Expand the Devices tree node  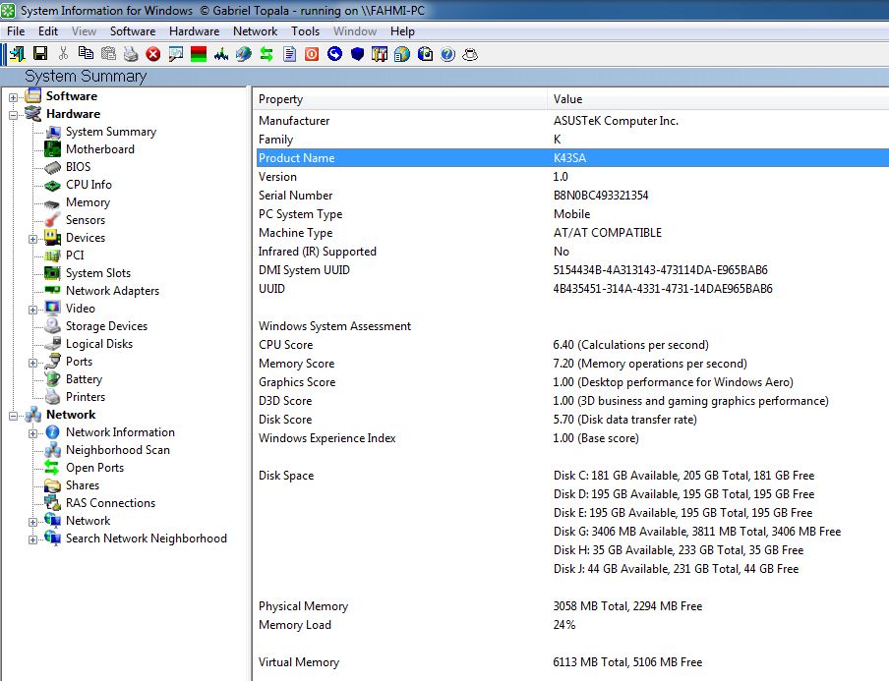(32, 239)
